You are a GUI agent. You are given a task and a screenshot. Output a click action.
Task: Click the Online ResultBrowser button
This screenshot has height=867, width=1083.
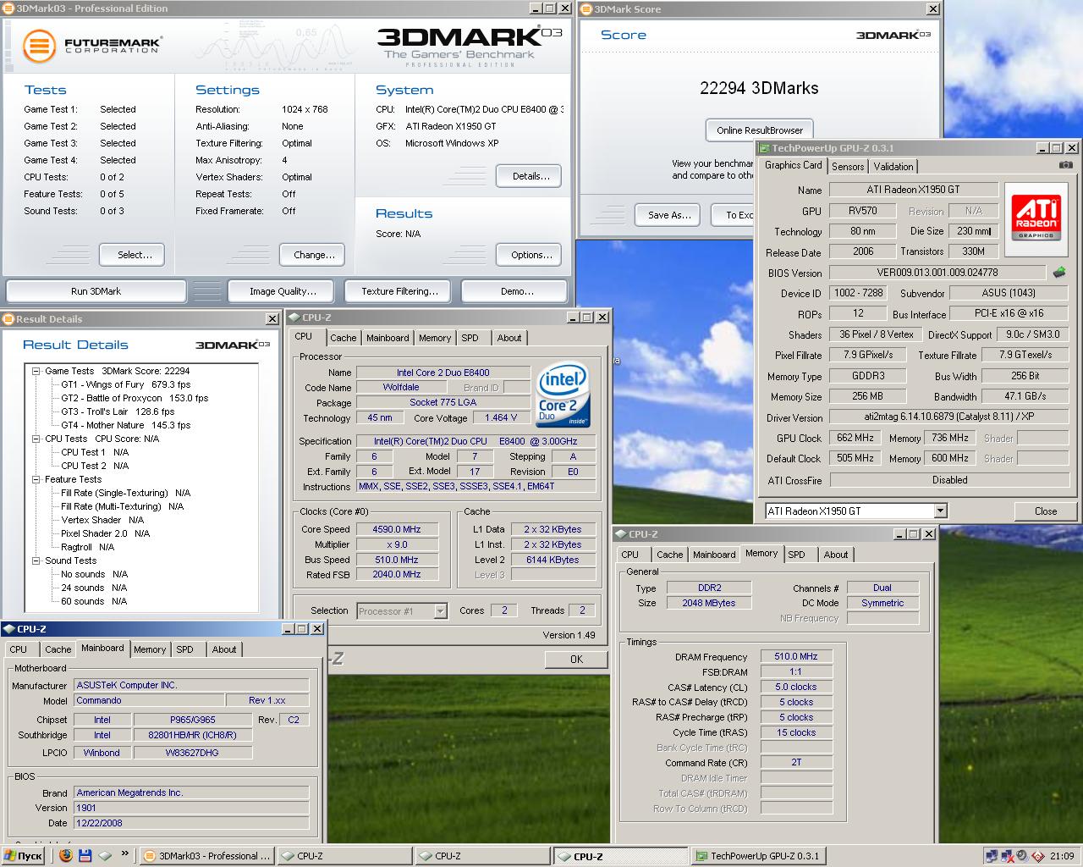[760, 130]
